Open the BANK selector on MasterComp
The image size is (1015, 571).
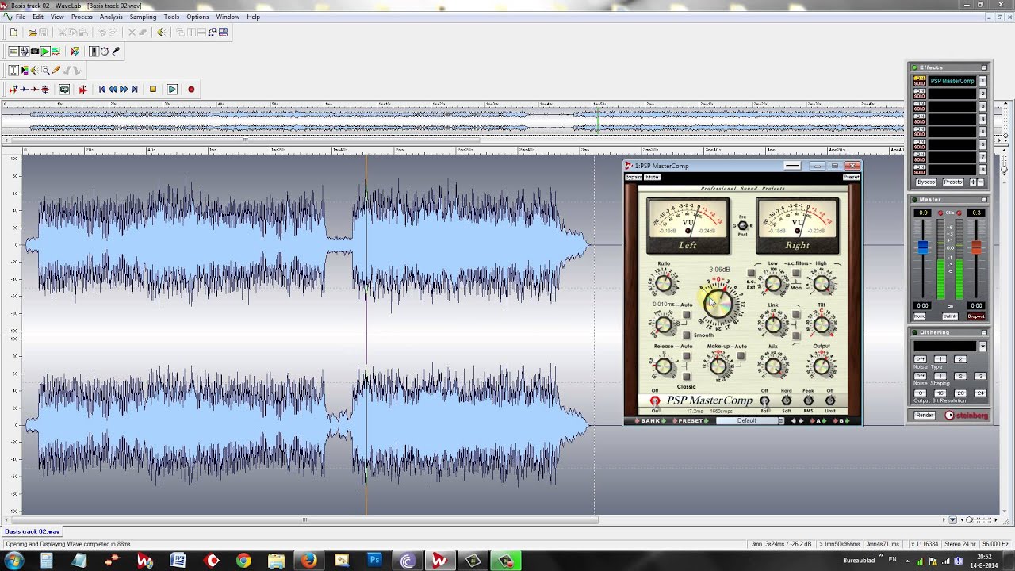point(651,421)
